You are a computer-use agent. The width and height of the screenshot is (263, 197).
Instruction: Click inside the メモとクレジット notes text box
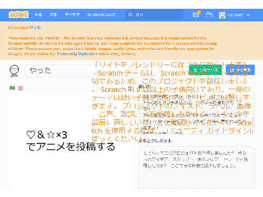pos(197,167)
